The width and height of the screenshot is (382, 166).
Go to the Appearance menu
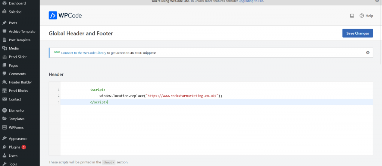pyautogui.click(x=18, y=138)
